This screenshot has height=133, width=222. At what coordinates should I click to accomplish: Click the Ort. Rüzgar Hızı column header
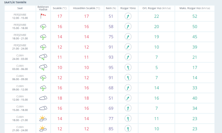[156, 8]
